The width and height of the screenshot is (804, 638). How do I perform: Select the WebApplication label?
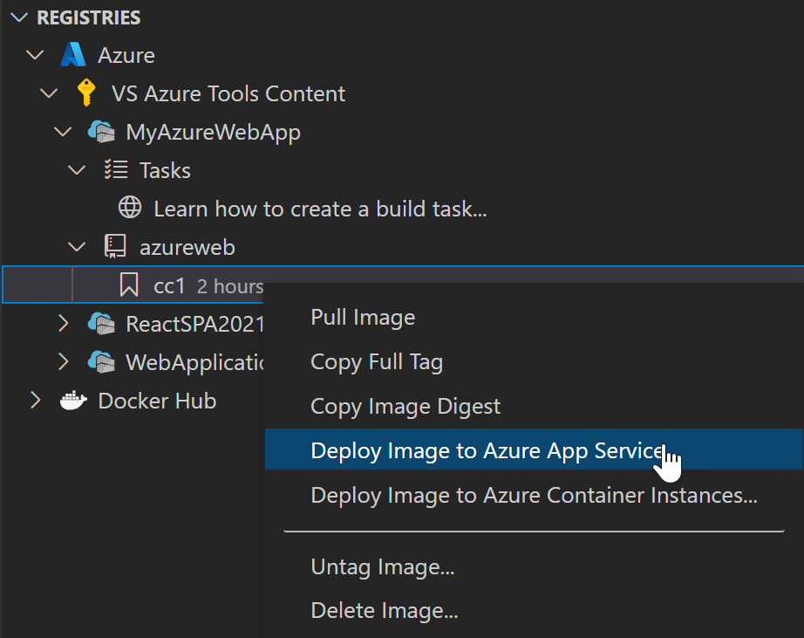pos(194,362)
